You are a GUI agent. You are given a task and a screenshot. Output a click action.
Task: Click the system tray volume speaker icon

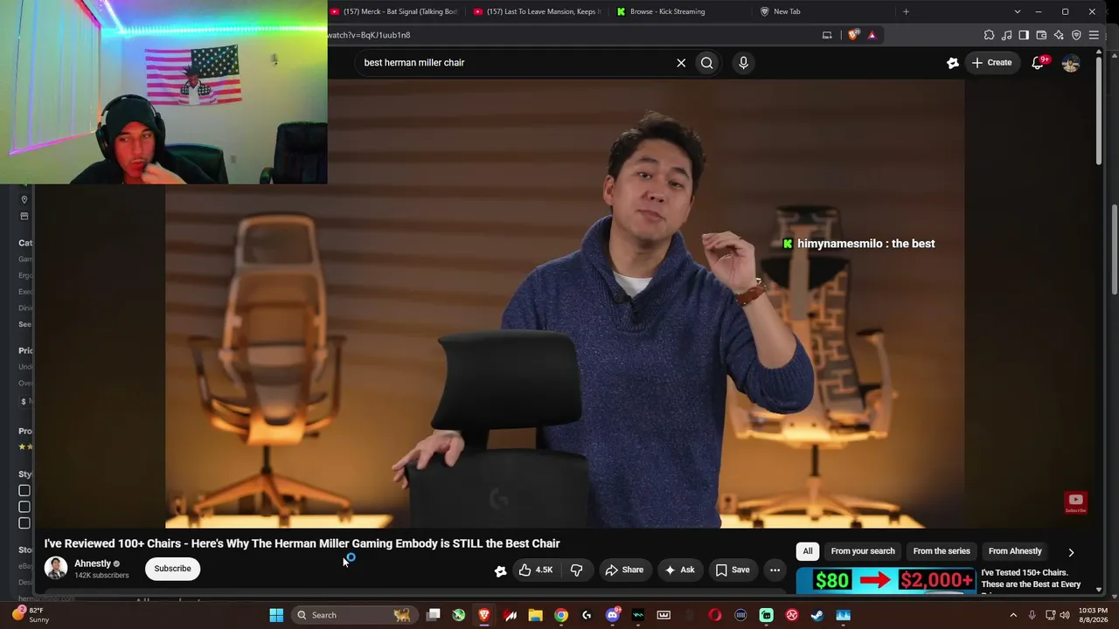(1065, 615)
